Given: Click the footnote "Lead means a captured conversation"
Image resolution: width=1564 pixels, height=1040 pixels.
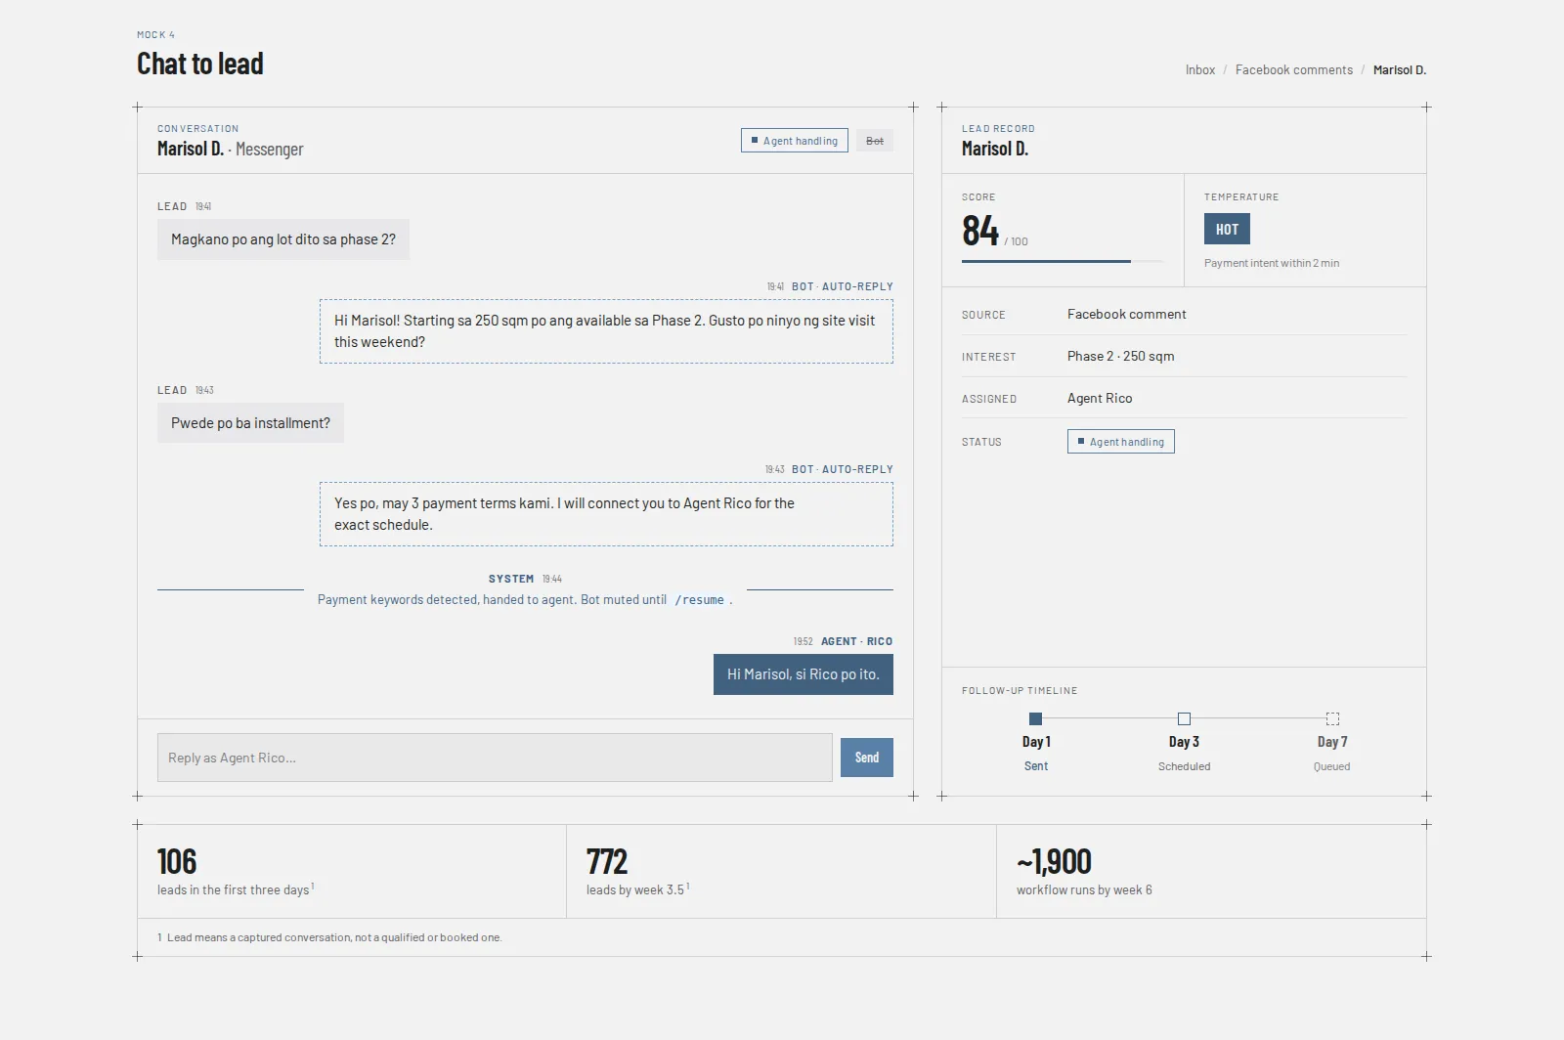Looking at the screenshot, I should tap(329, 937).
